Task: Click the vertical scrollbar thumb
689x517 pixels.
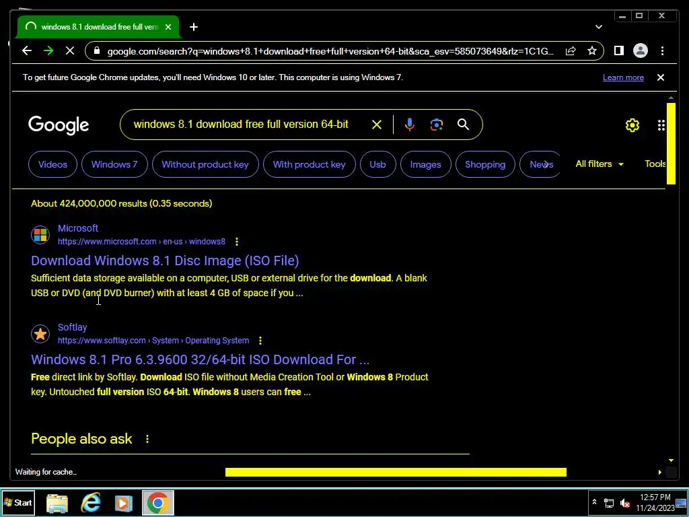Action: pyautogui.click(x=671, y=144)
